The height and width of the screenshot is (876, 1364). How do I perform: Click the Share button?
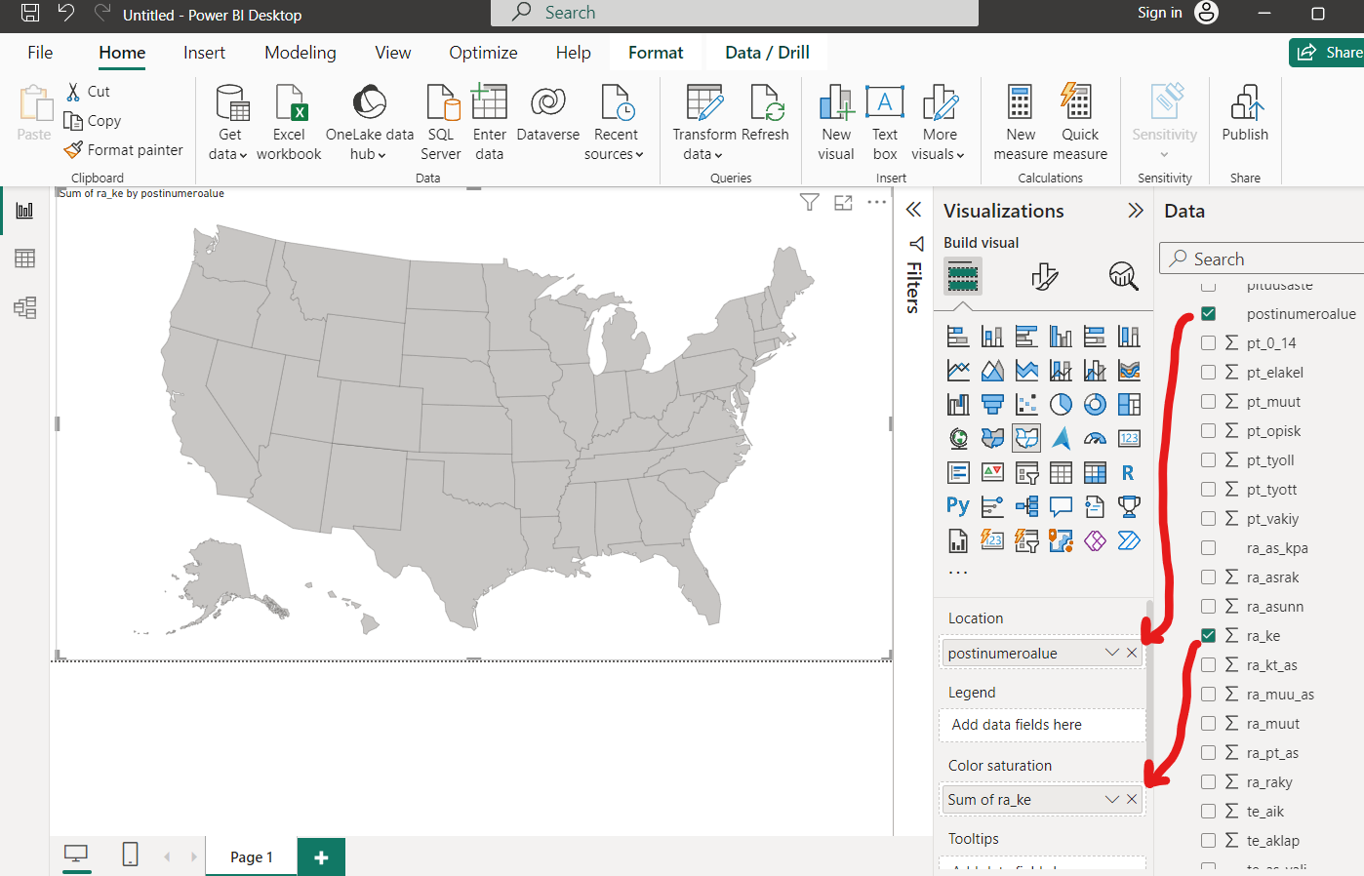pyautogui.click(x=1329, y=53)
